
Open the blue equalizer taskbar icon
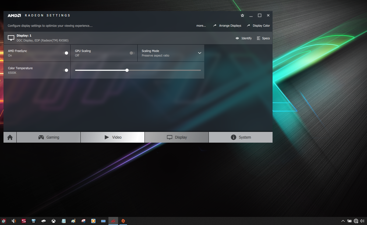(34, 221)
